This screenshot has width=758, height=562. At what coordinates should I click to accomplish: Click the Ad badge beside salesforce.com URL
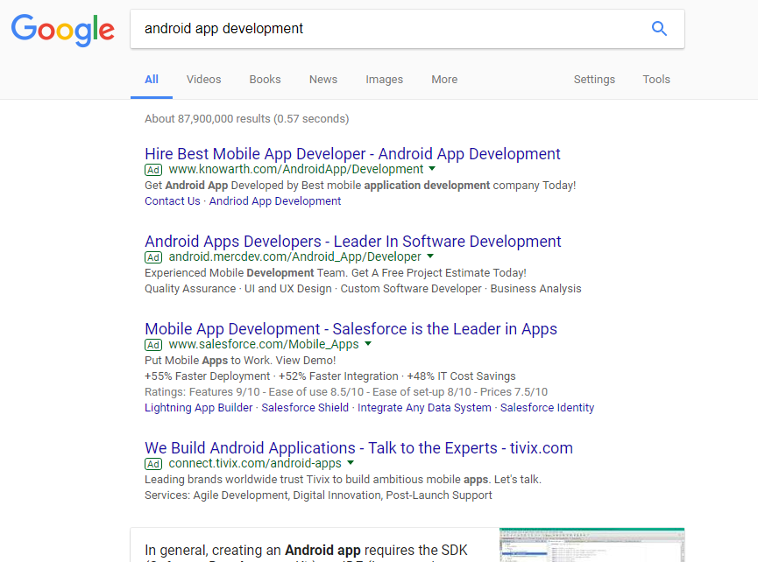(x=153, y=345)
